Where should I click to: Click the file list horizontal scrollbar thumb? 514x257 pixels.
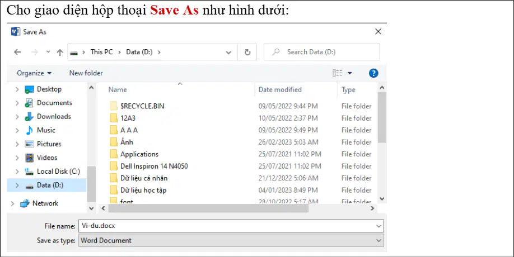[208, 208]
